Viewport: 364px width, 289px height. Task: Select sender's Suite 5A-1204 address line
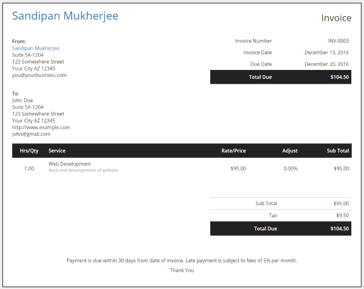point(28,55)
